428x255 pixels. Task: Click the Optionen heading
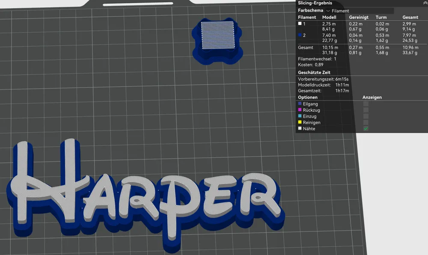pos(308,98)
